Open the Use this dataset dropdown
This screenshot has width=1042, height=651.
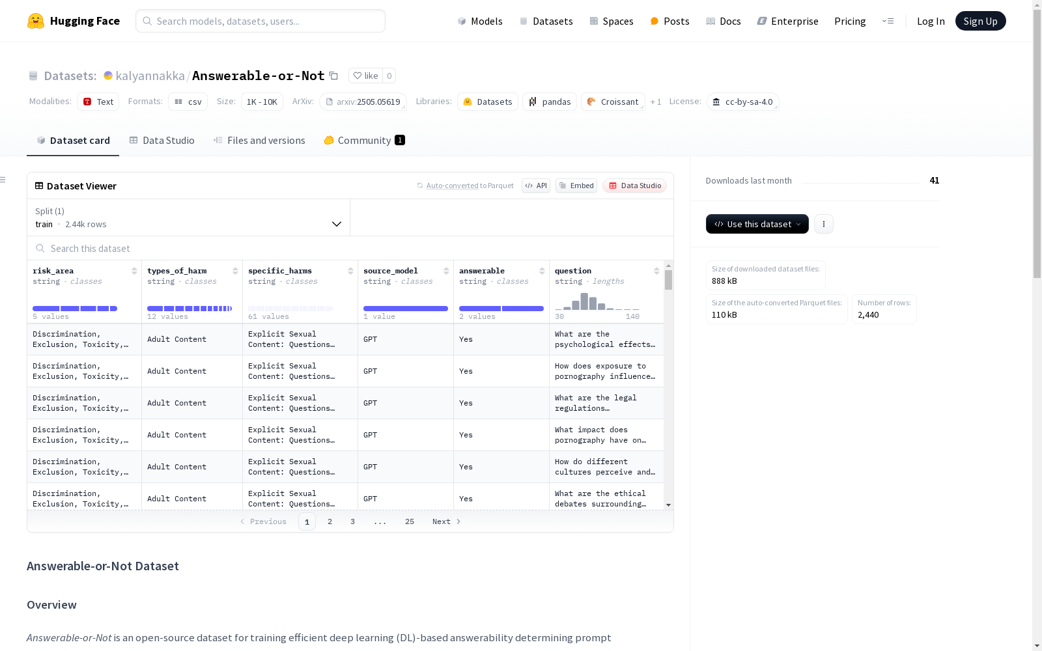click(x=757, y=224)
